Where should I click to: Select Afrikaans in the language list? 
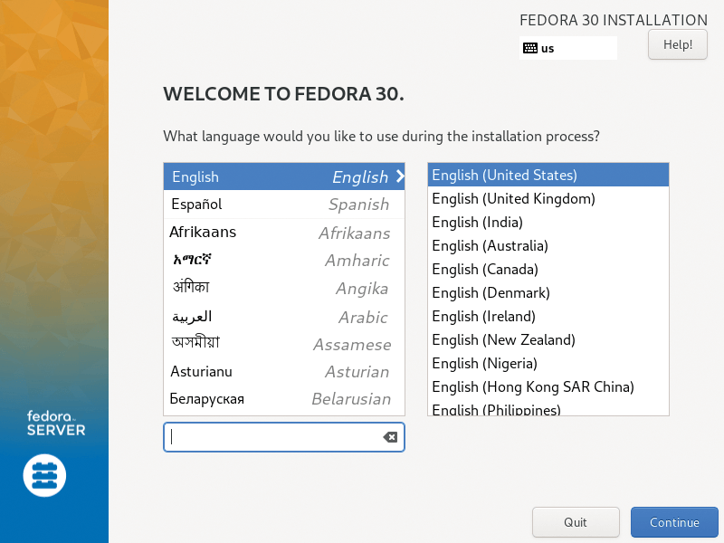click(284, 233)
